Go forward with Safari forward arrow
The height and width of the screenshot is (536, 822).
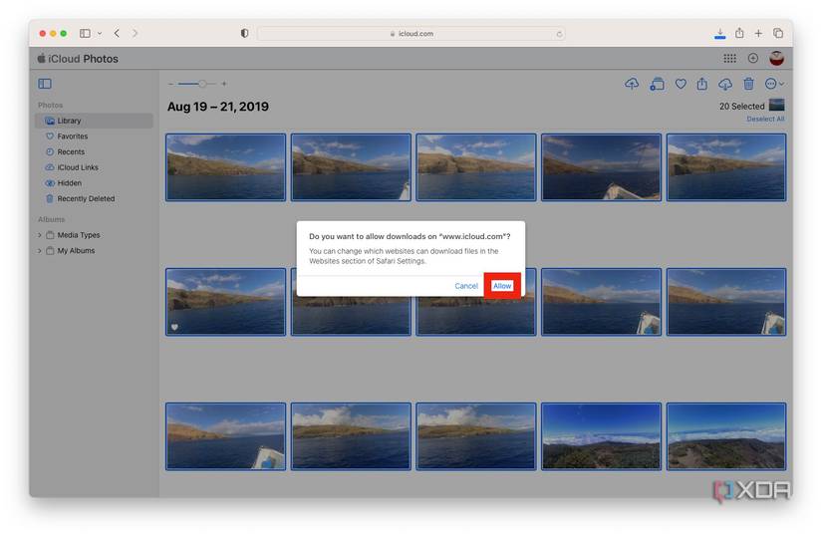tap(135, 33)
